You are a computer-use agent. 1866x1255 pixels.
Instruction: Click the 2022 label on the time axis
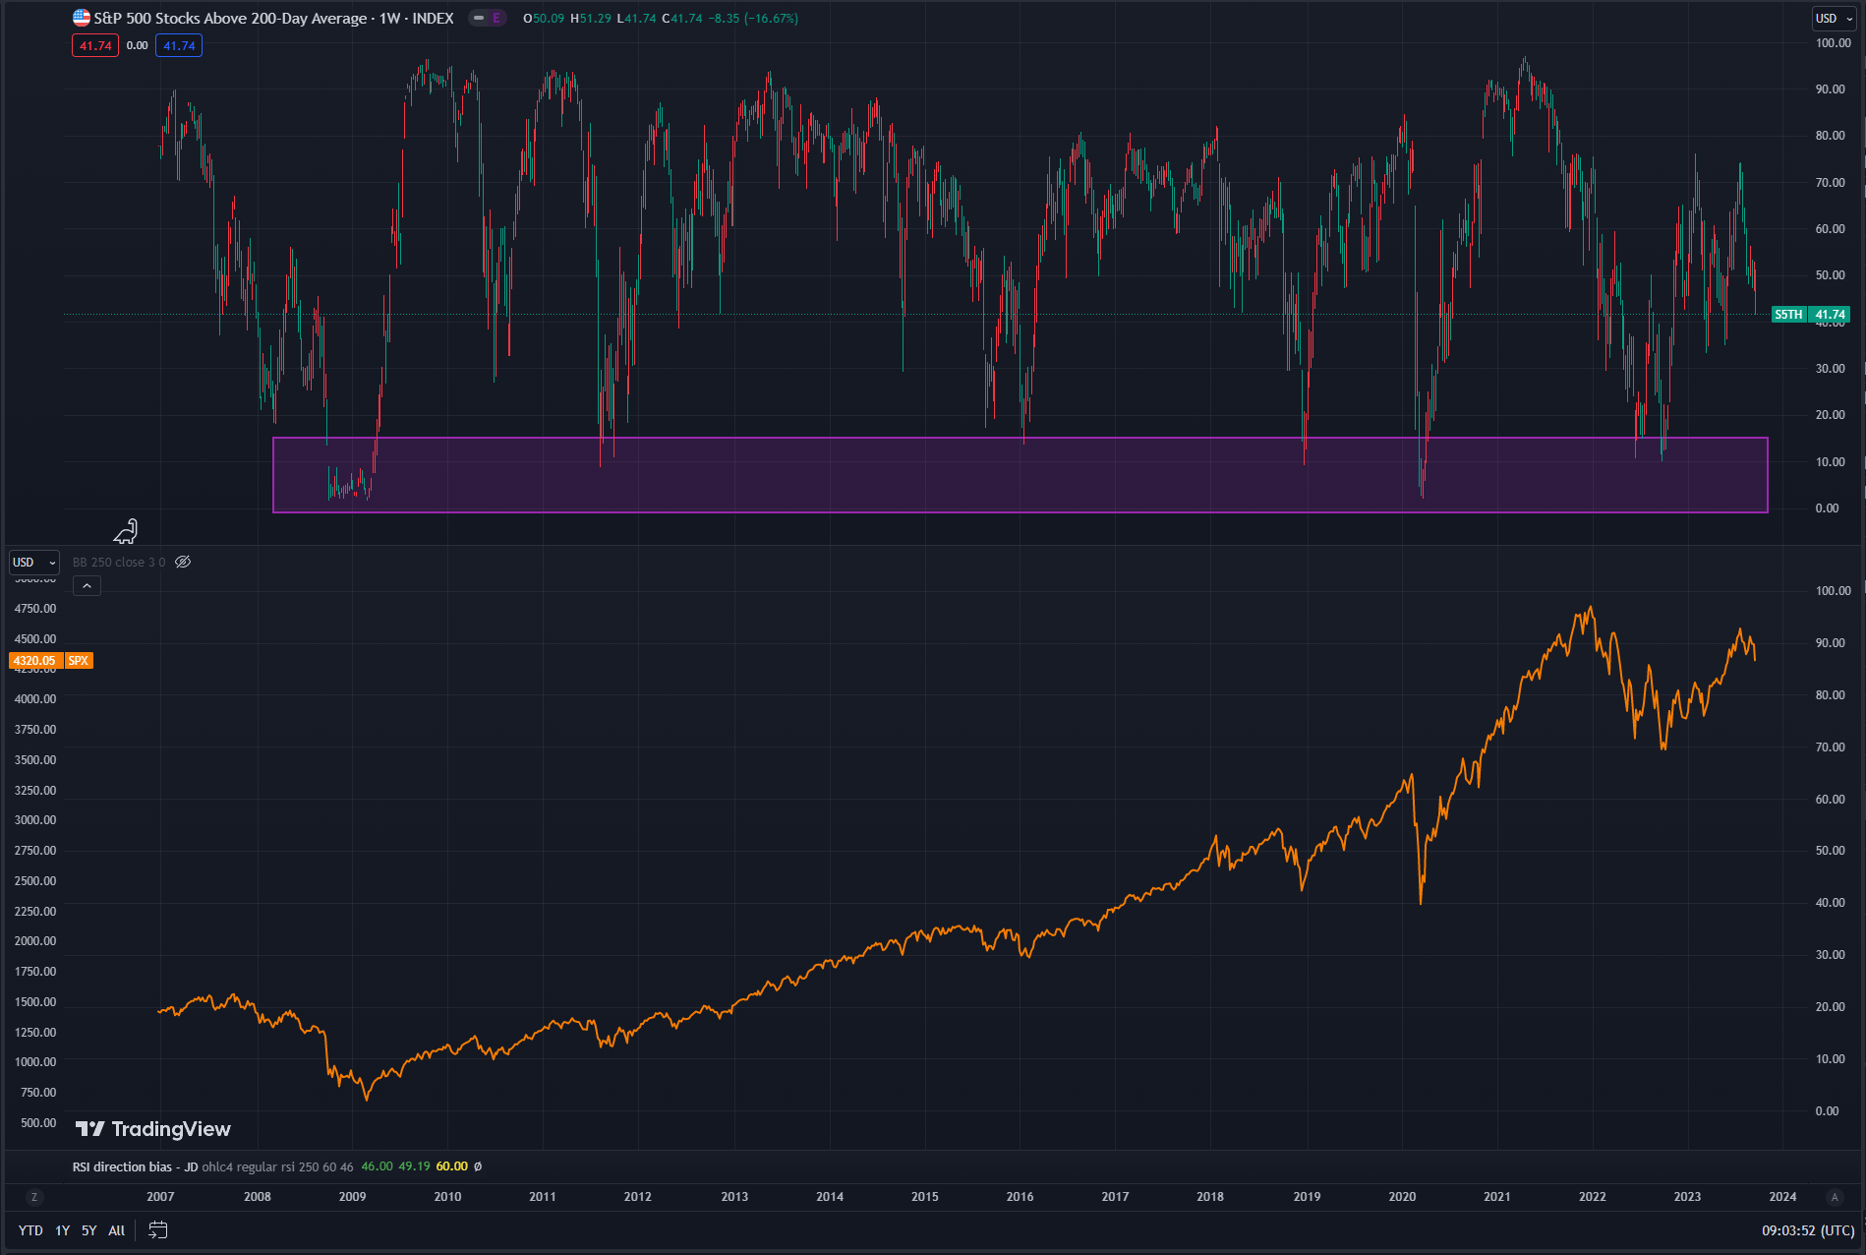pyautogui.click(x=1592, y=1197)
